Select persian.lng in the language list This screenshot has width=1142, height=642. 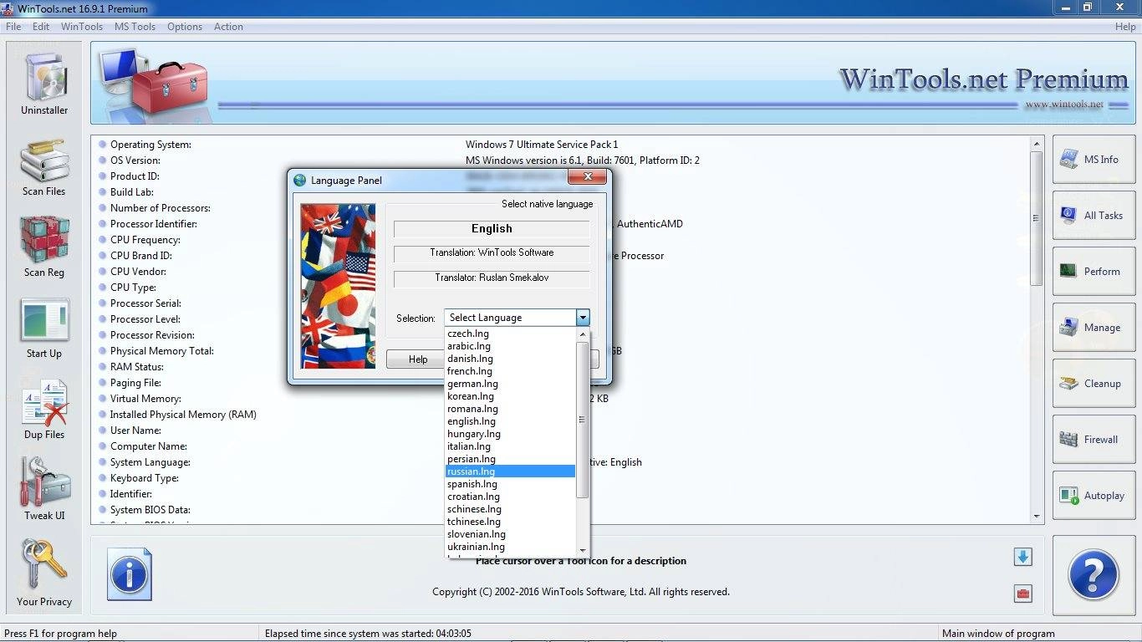(x=511, y=459)
